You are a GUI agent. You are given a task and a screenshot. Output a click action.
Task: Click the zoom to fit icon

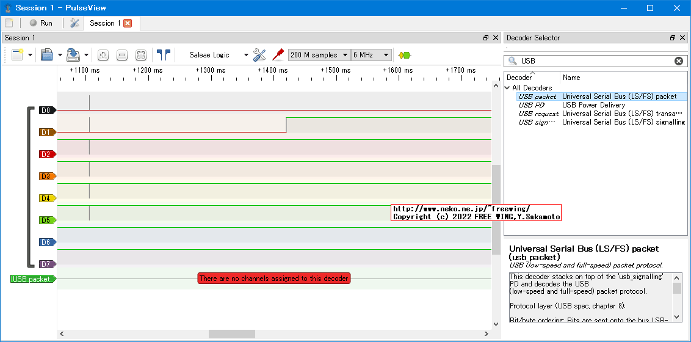pos(140,55)
